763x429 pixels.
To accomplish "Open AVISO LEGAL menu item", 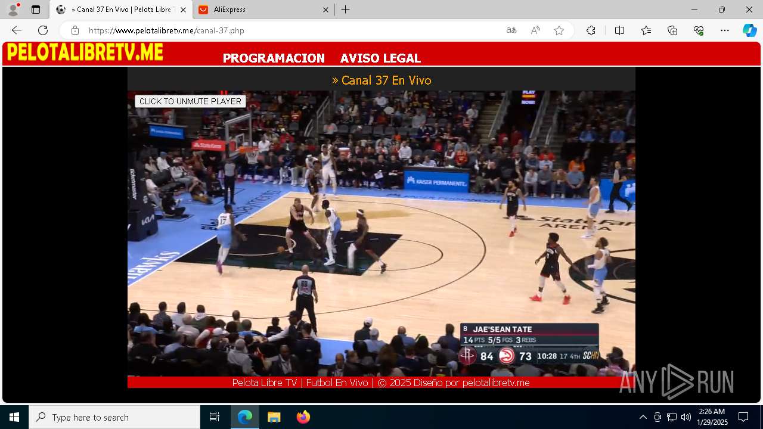I will click(380, 58).
